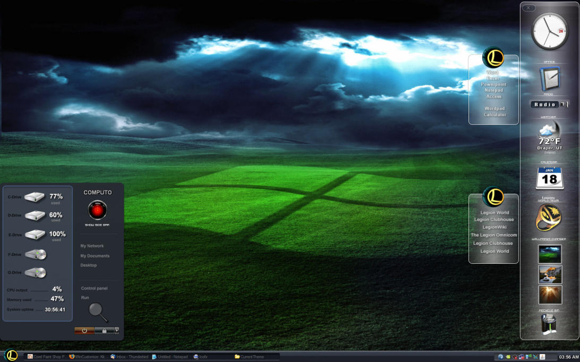Launch Powerpoint from the office launcher
The image size is (580, 362).
(493, 84)
